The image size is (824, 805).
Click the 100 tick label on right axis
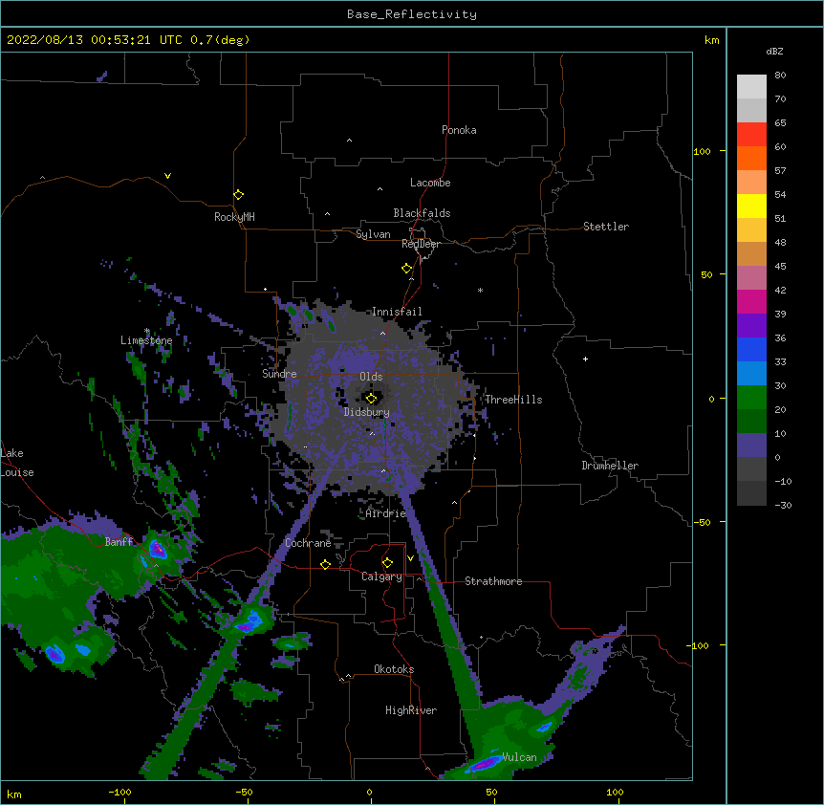point(702,151)
